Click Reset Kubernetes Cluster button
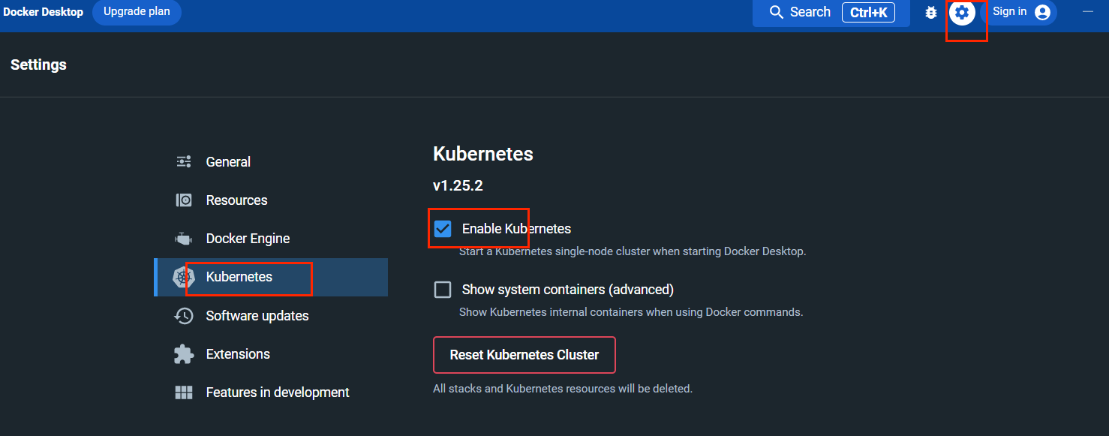This screenshot has height=436, width=1109. (524, 355)
